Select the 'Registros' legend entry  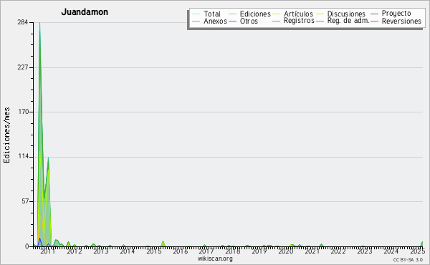click(x=299, y=21)
